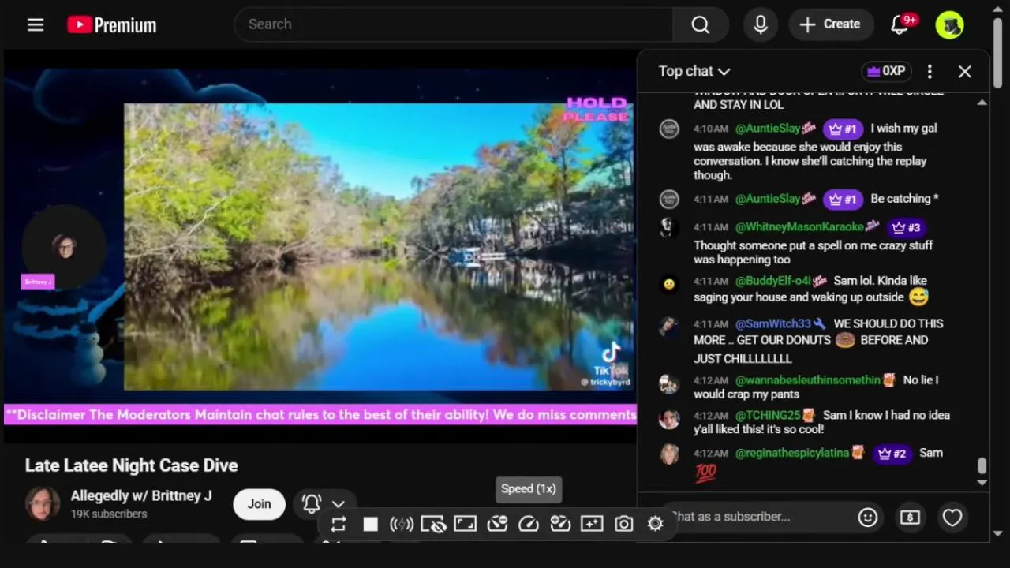Toggle the hide-screen eye overlay icon
The width and height of the screenshot is (1010, 568).
pos(433,524)
